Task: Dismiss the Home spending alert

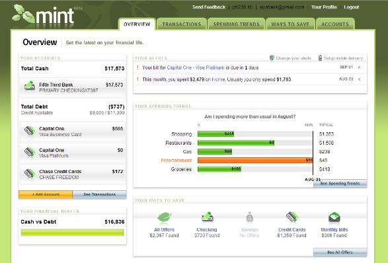Action: [359, 79]
